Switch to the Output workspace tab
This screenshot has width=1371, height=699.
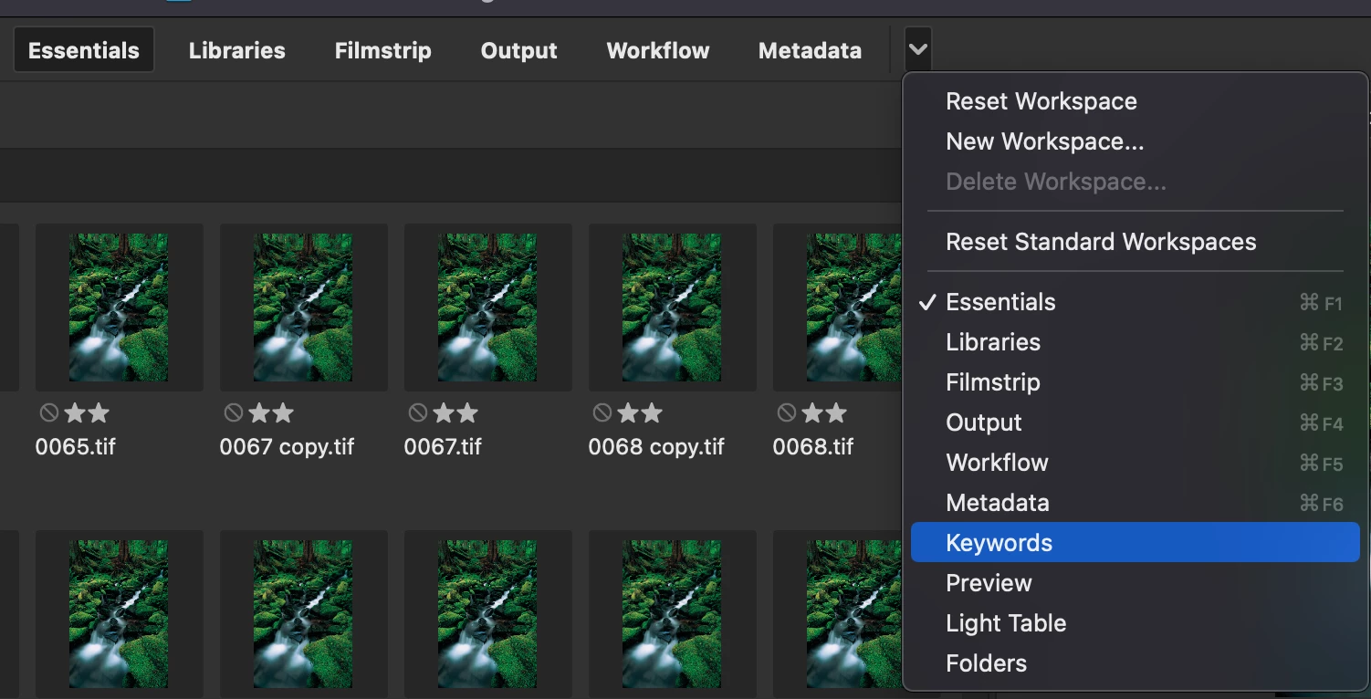point(519,50)
